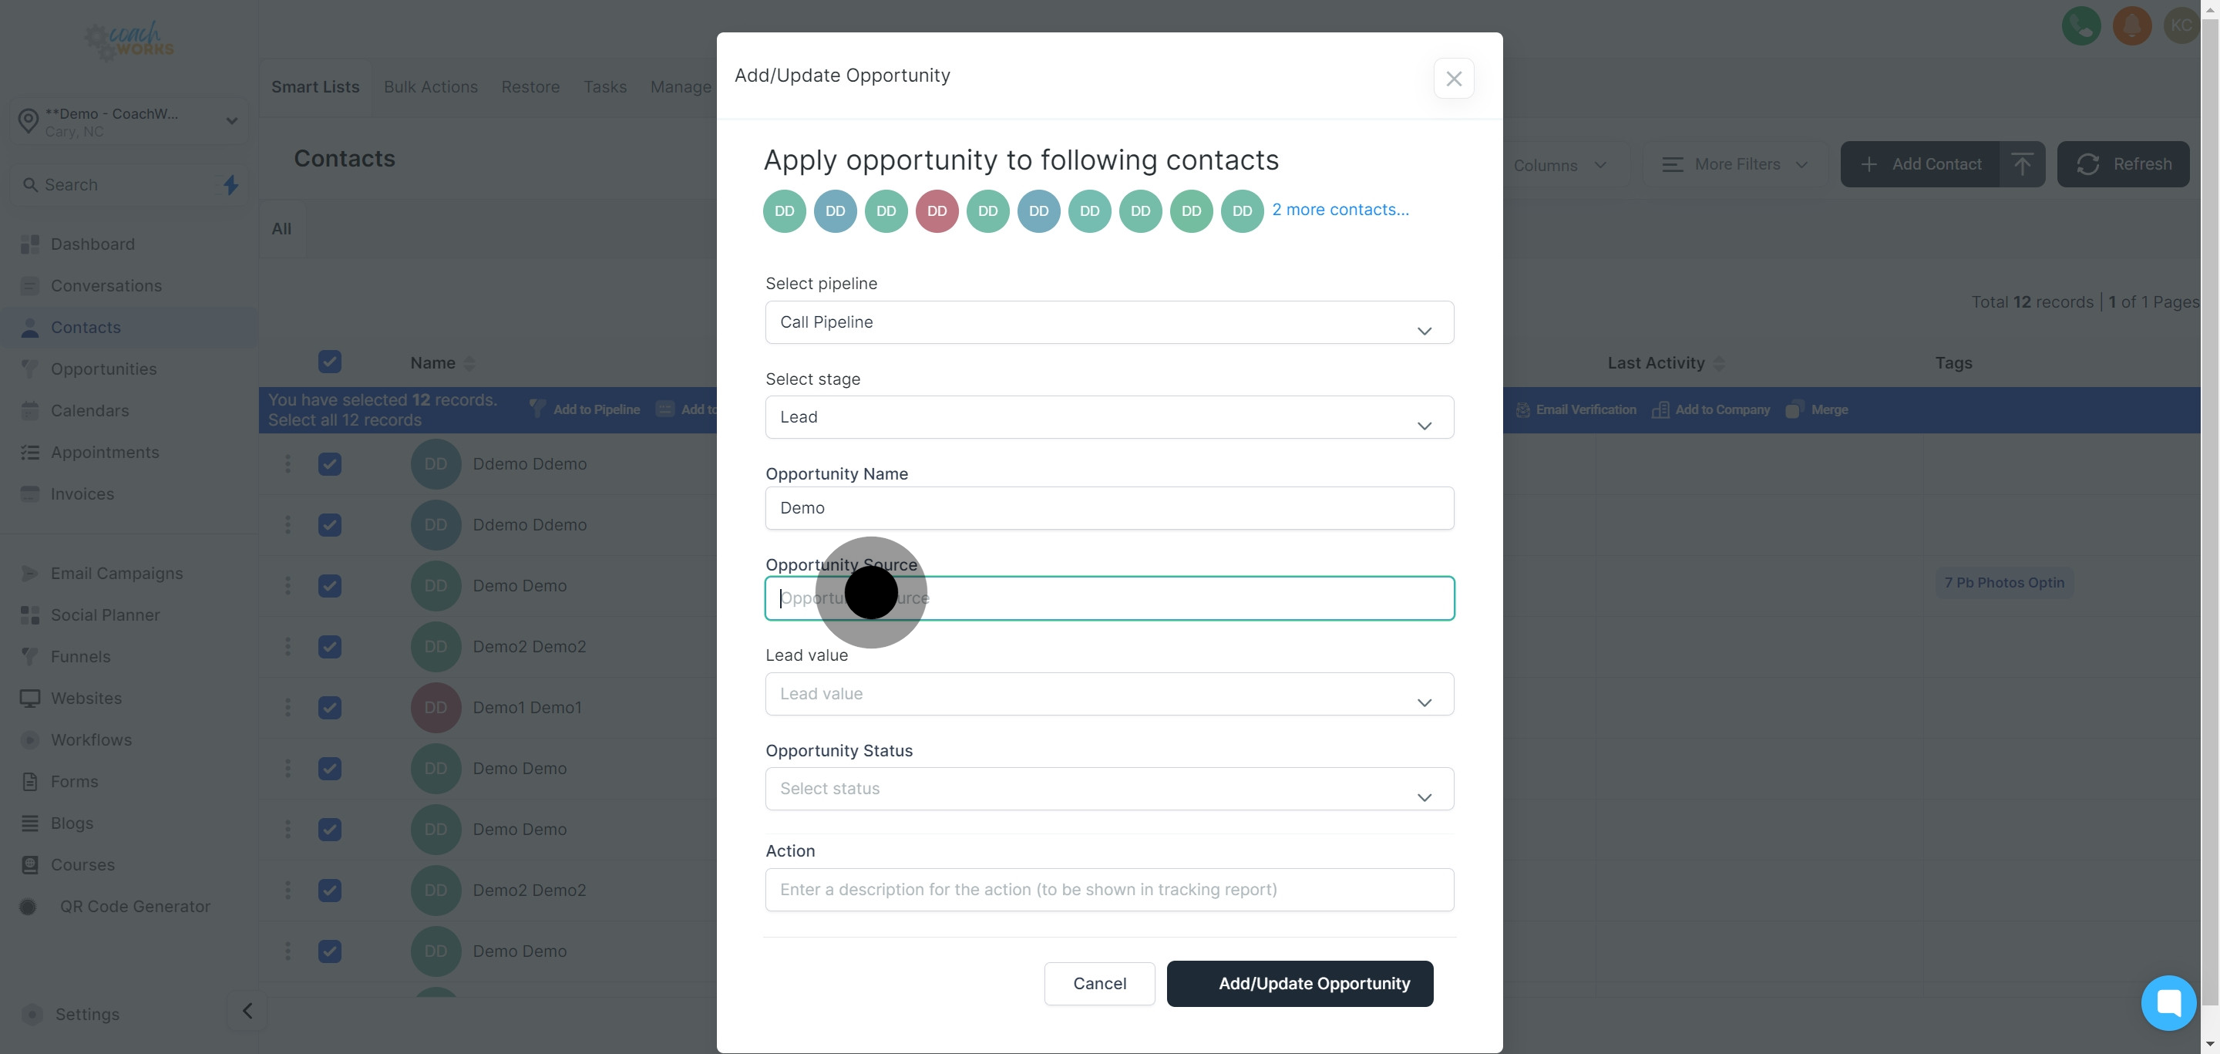Open the Select pipeline dropdown
Screen dimensions: 2220x1054
click(1109, 322)
